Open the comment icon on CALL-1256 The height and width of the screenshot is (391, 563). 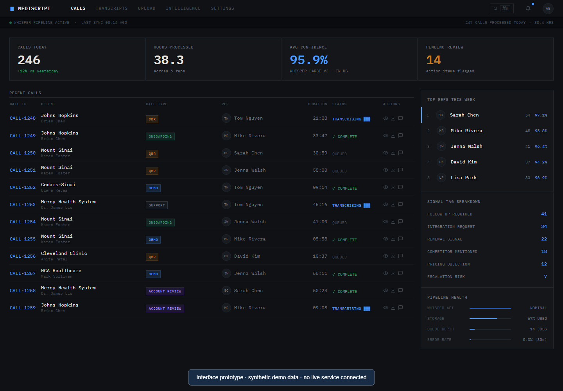click(400, 256)
